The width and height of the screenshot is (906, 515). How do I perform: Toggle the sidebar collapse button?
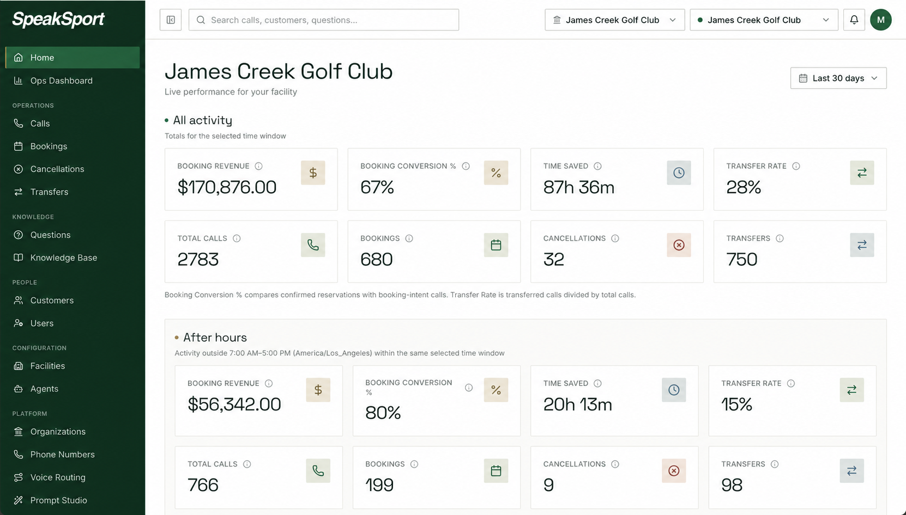click(x=171, y=20)
